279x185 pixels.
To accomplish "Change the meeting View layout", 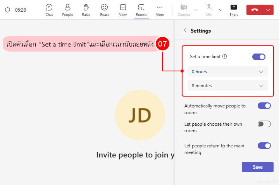I will tap(123, 10).
